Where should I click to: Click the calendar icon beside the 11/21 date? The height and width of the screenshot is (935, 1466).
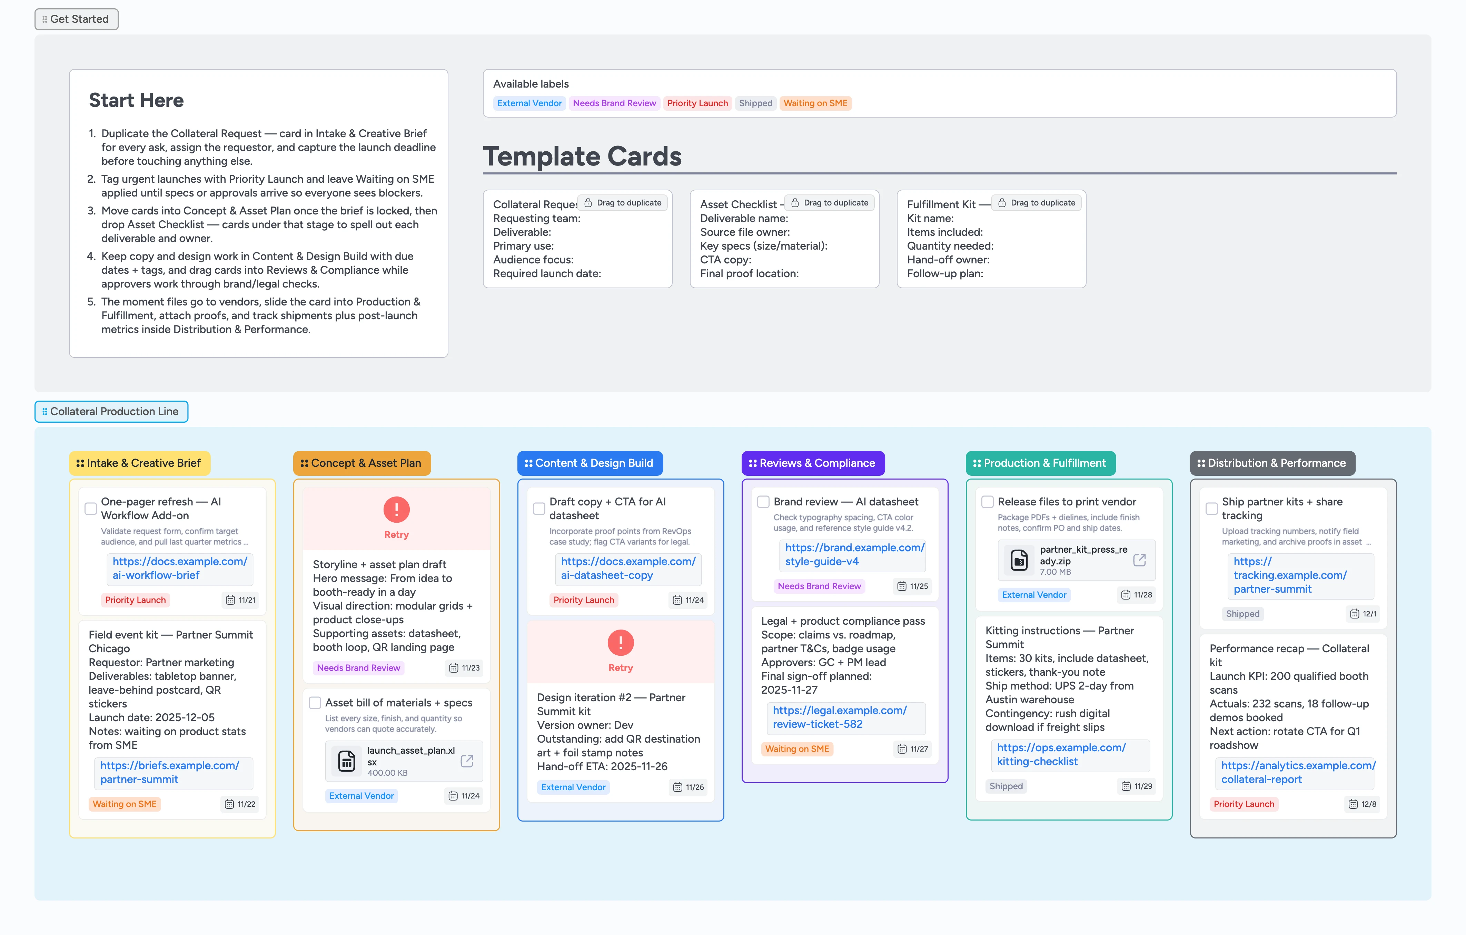[x=230, y=600]
